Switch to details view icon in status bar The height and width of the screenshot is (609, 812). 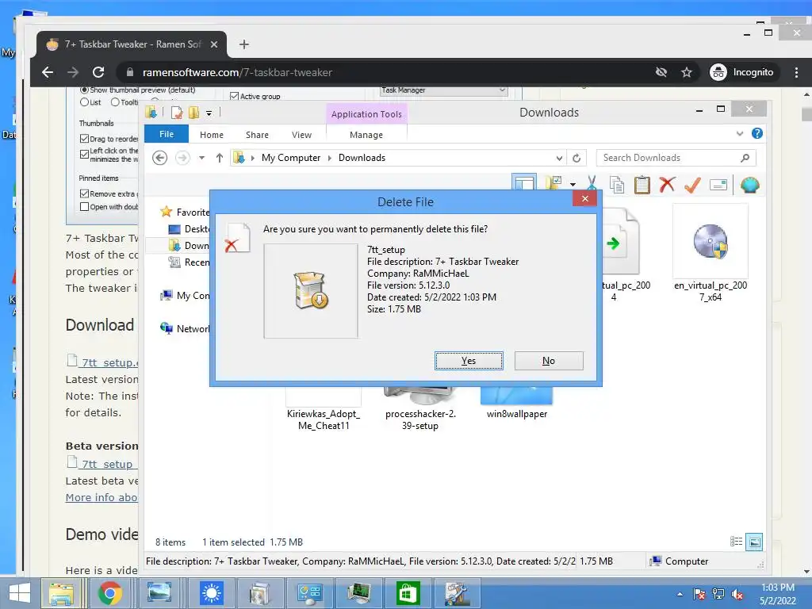coord(736,542)
